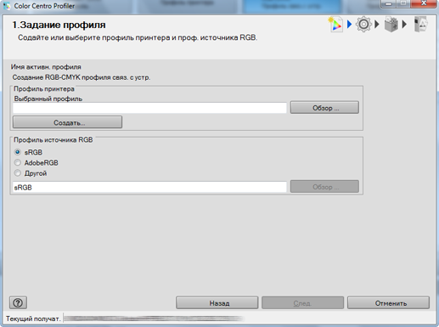Viewport: 439px width, 327px height.
Task: Close the Color Centro Profiler window
Action: [x=423, y=3]
